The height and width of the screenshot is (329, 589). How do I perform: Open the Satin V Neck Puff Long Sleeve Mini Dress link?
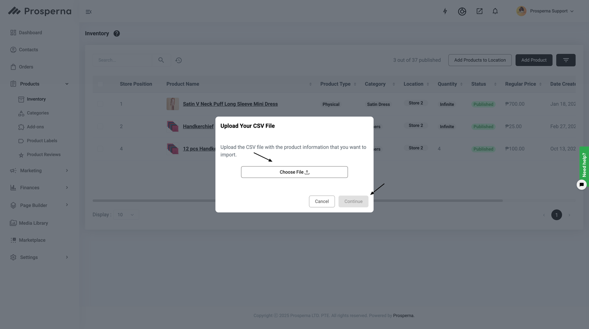tap(230, 104)
